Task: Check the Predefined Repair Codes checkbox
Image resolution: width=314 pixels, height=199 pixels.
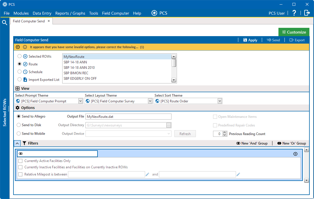Action: click(x=215, y=125)
